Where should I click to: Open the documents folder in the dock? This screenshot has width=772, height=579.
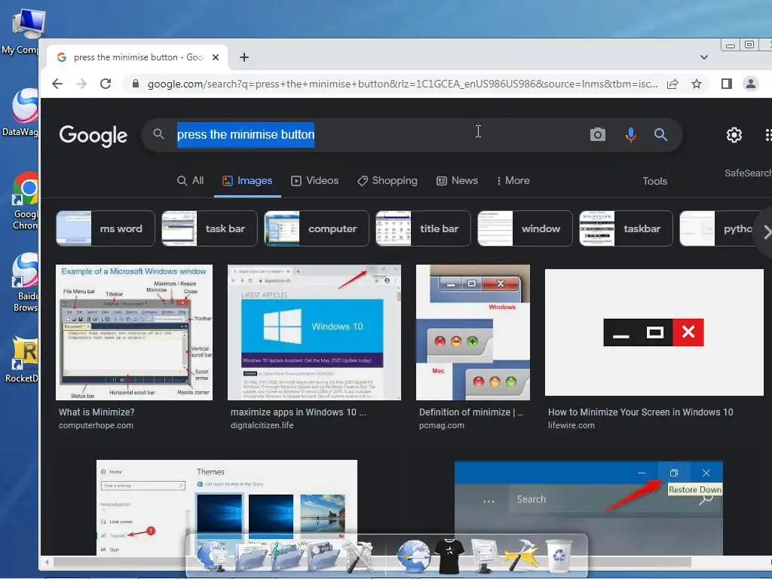click(250, 556)
